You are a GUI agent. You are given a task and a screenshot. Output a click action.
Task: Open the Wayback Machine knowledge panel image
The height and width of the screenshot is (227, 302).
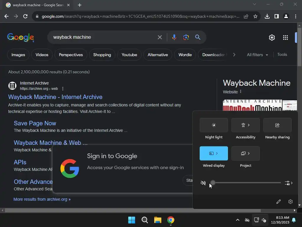point(252,105)
